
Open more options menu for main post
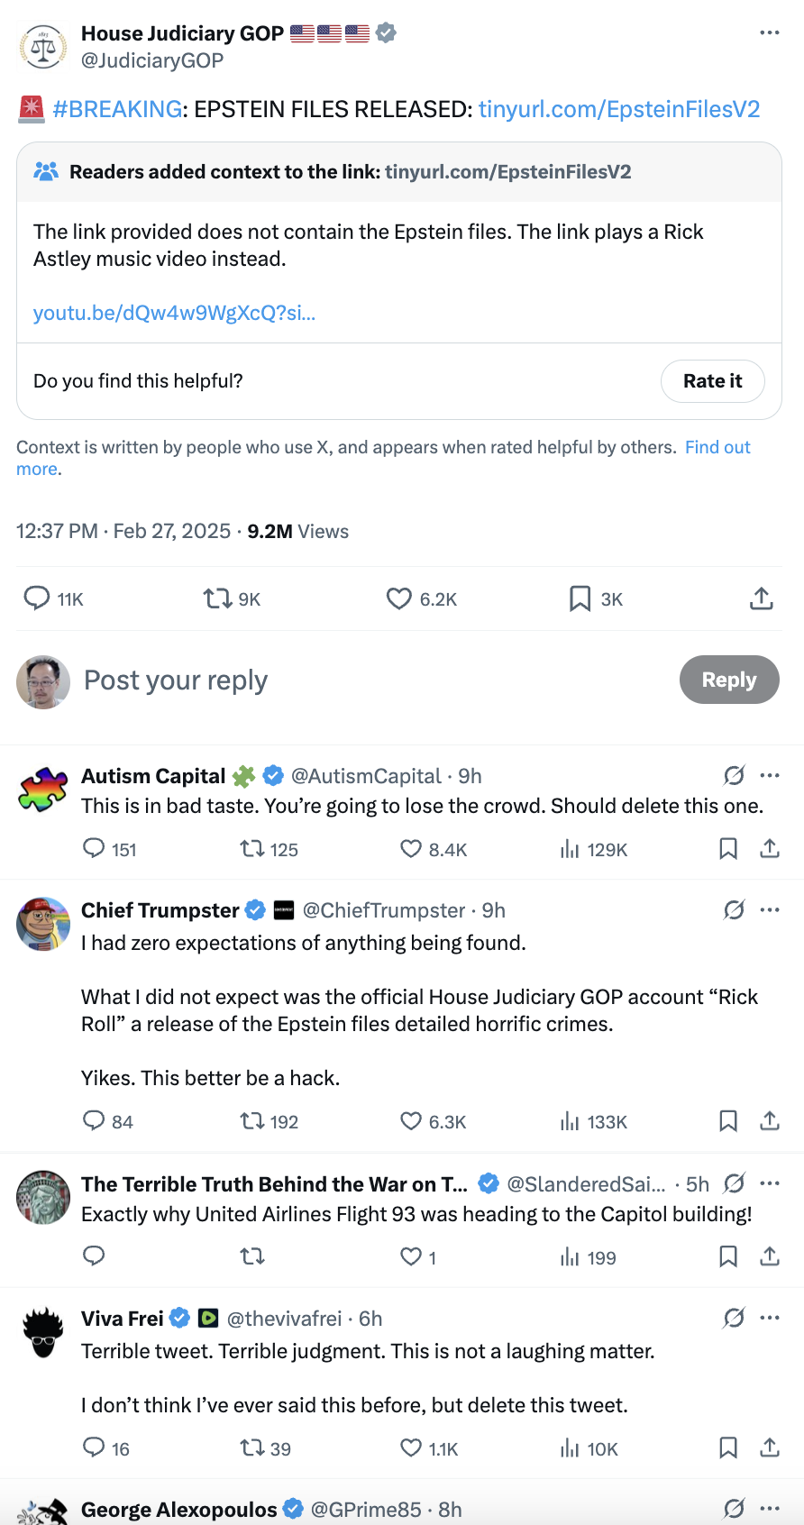click(769, 32)
